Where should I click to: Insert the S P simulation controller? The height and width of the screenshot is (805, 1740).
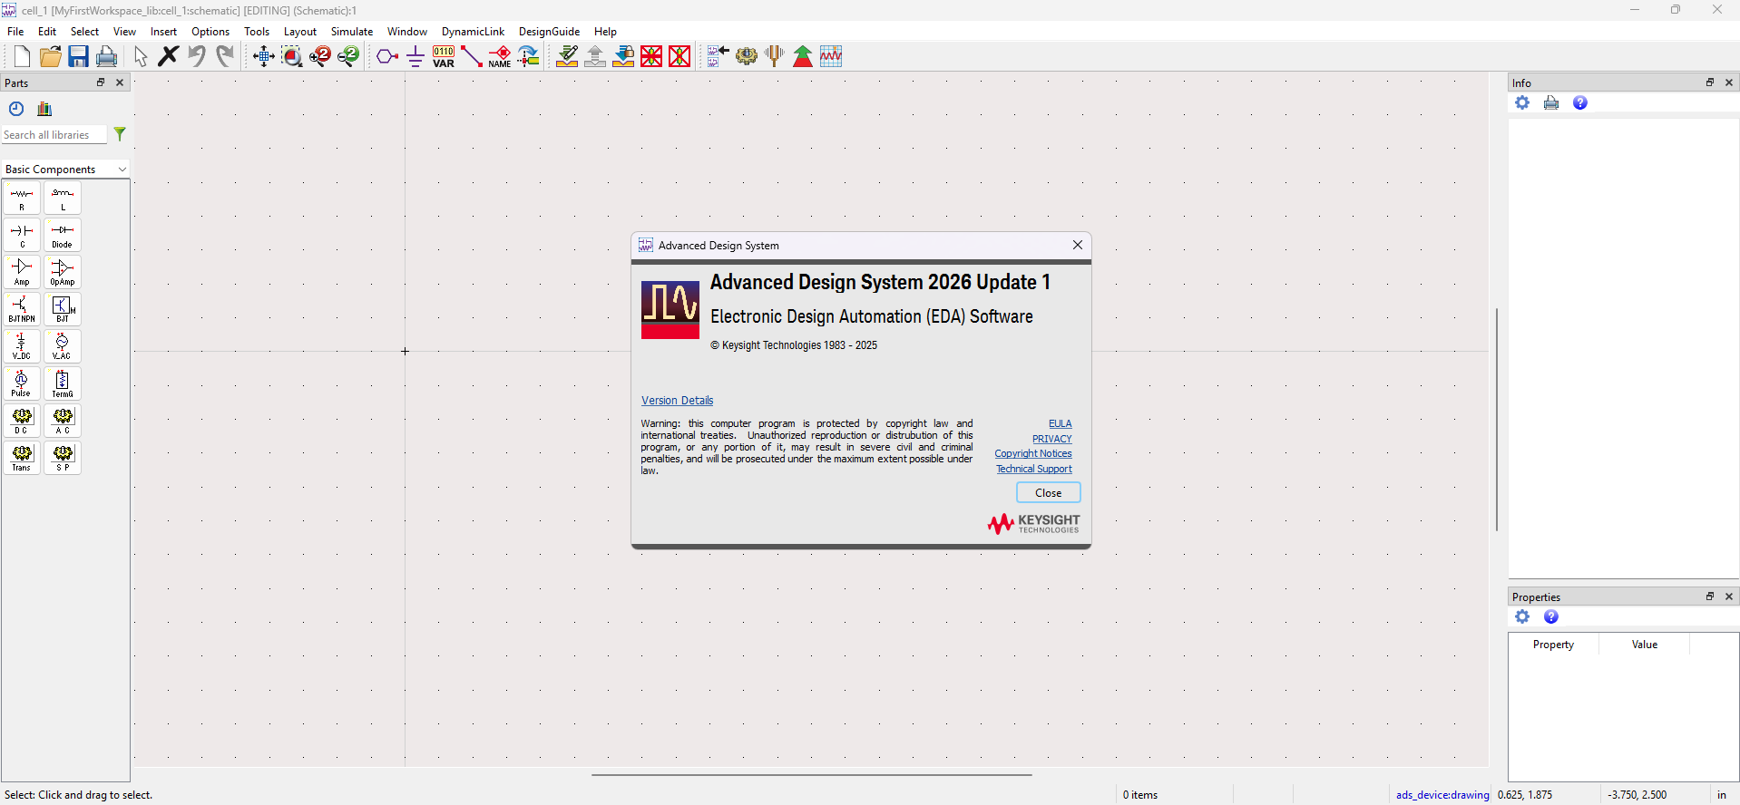point(63,458)
